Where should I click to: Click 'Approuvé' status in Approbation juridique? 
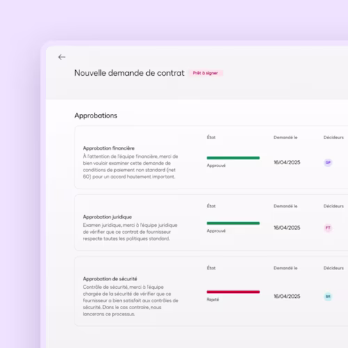point(216,231)
